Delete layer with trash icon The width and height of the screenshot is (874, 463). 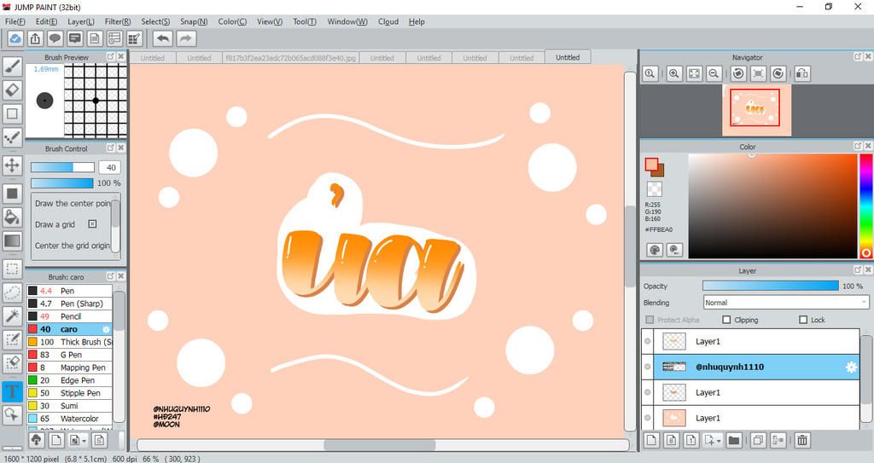[x=802, y=440]
